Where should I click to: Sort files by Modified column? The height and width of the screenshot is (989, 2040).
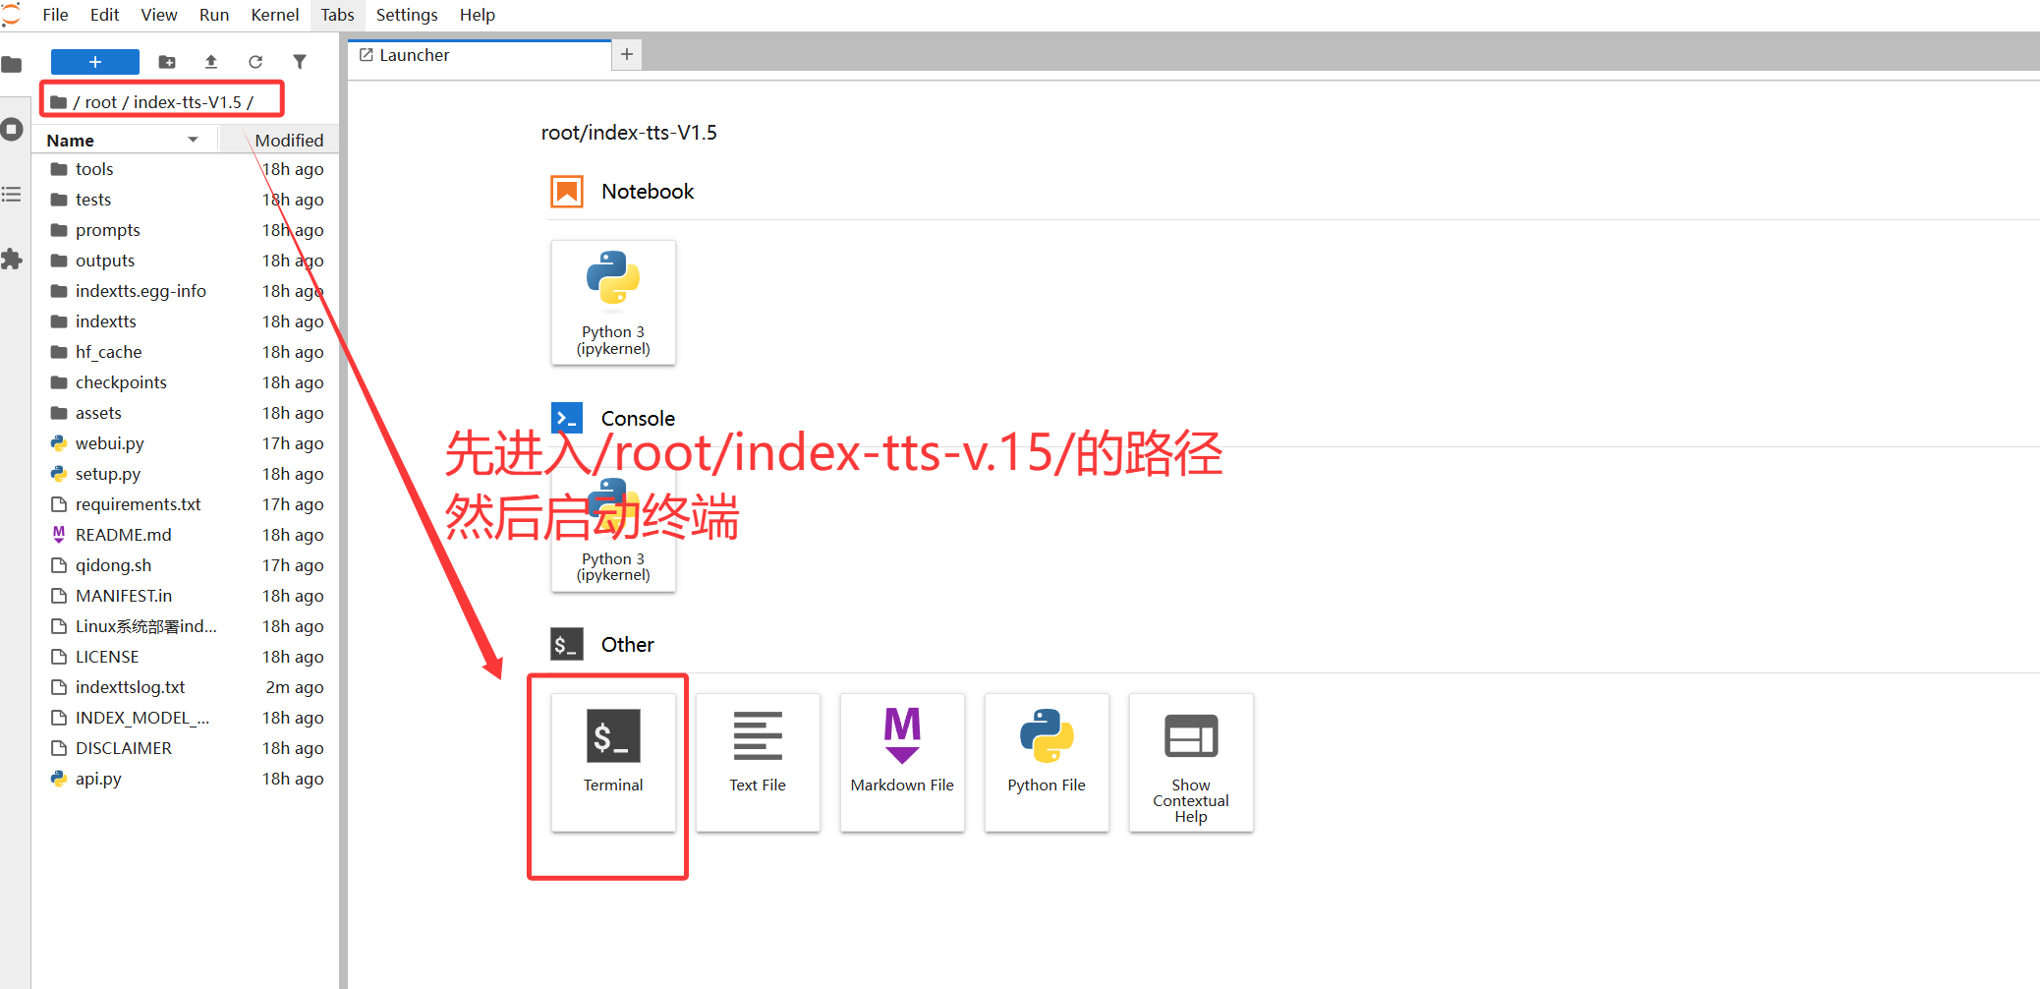(288, 141)
